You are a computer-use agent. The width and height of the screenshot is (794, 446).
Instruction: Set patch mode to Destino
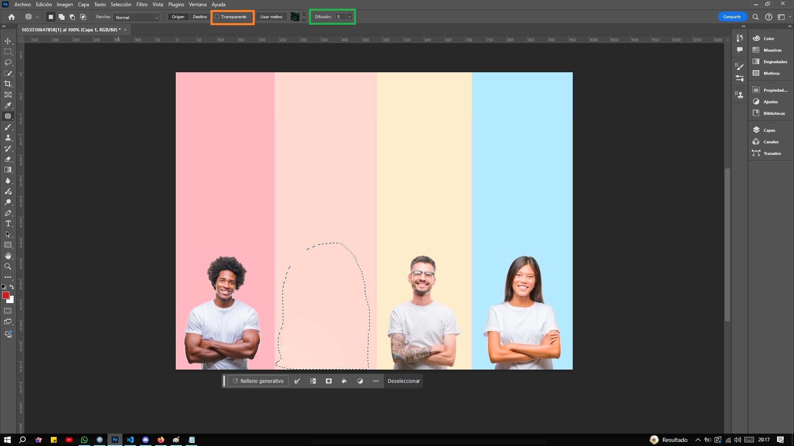click(200, 17)
